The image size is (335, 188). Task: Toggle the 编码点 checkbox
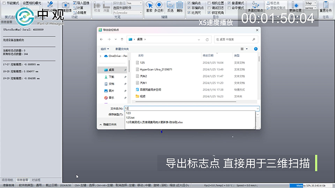pos(189,3)
